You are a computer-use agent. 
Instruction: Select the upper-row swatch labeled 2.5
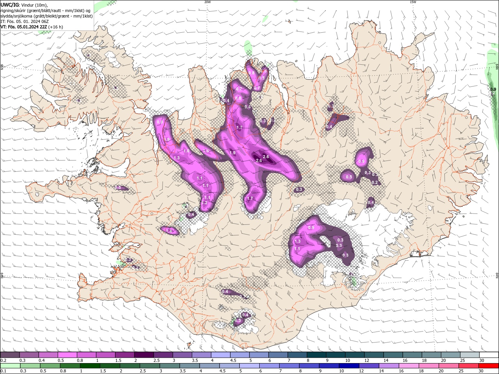163,355
